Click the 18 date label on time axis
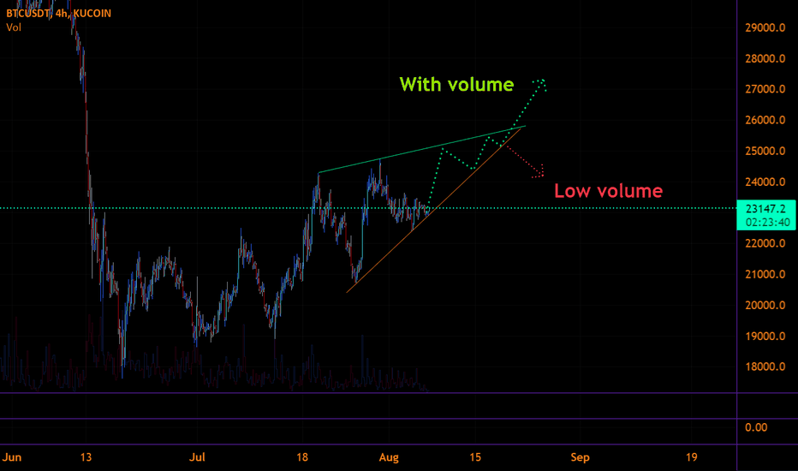 [302, 457]
